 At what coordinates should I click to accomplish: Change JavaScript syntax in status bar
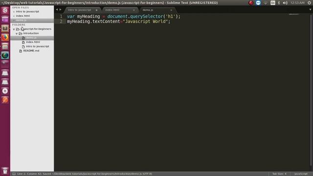(301, 174)
